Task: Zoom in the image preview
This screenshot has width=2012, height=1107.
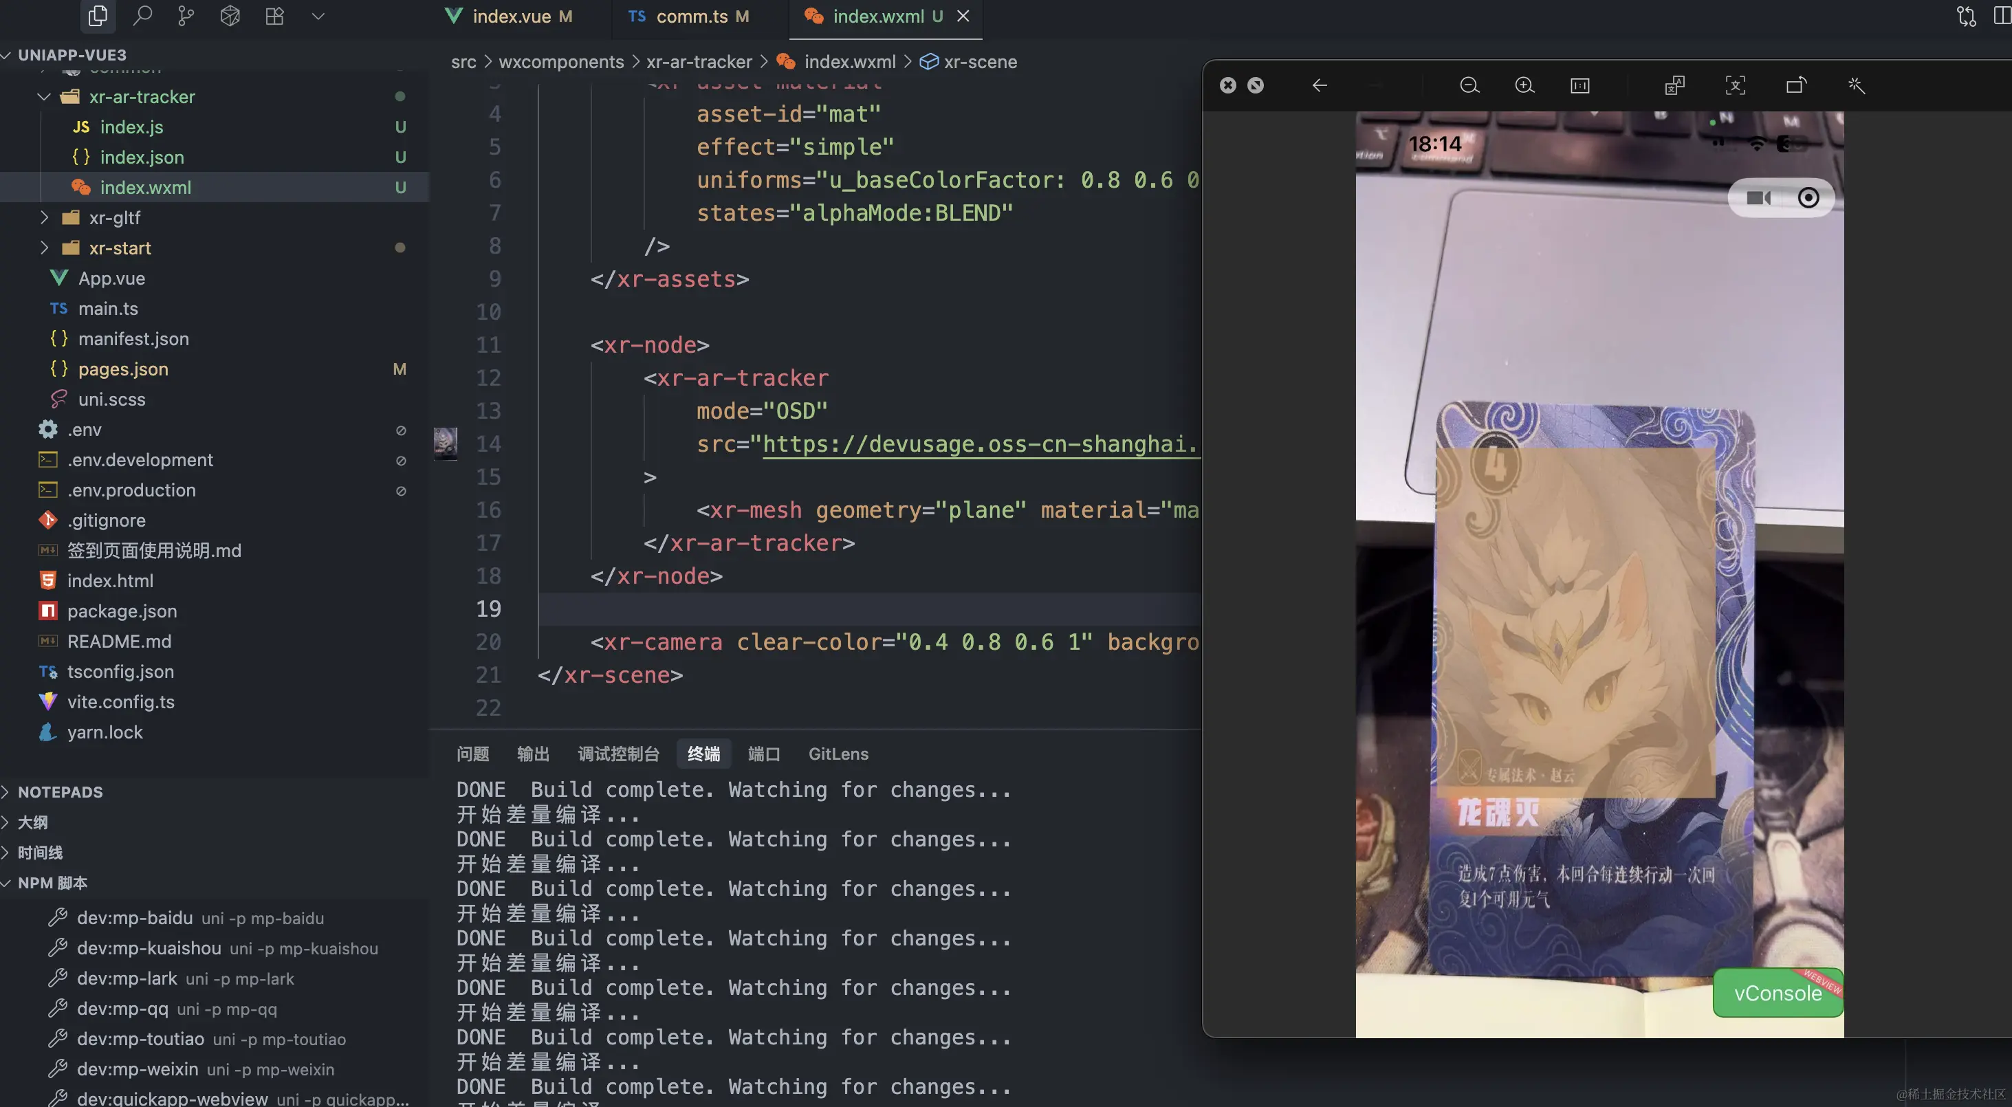Action: coord(1524,85)
